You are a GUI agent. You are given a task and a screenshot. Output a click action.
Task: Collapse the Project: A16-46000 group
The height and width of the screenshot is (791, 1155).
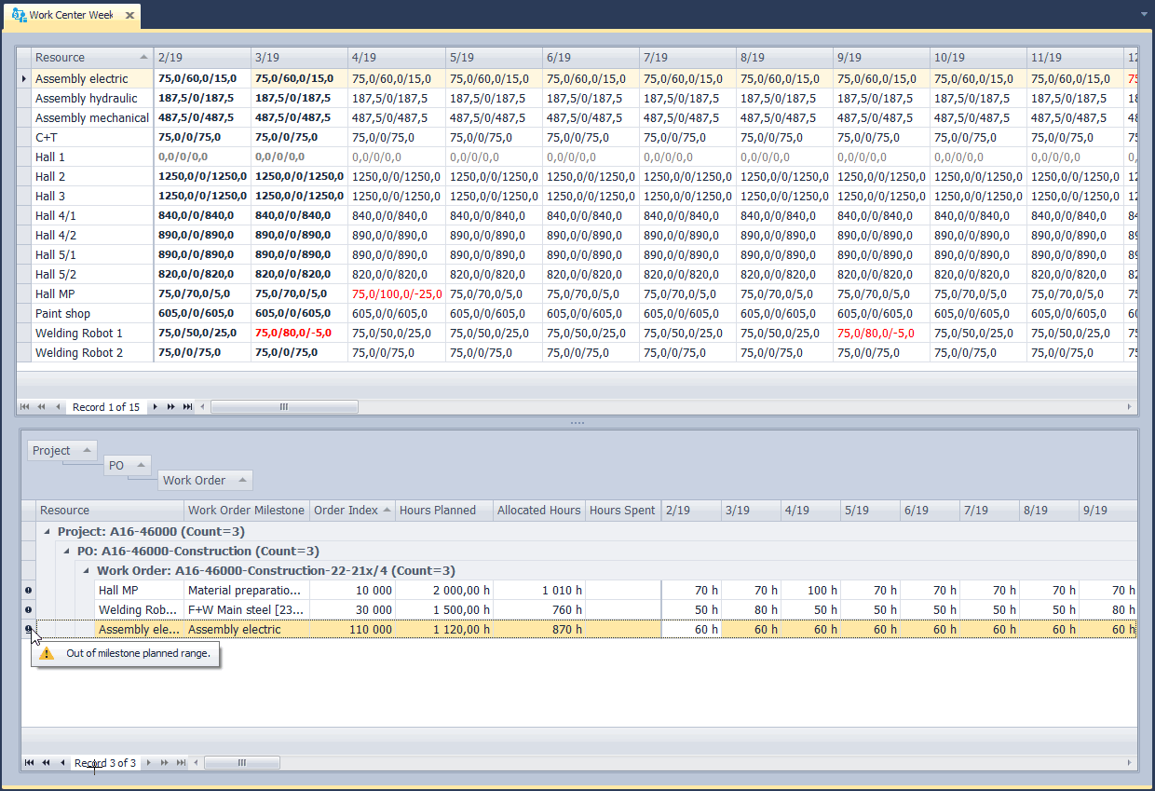point(47,532)
